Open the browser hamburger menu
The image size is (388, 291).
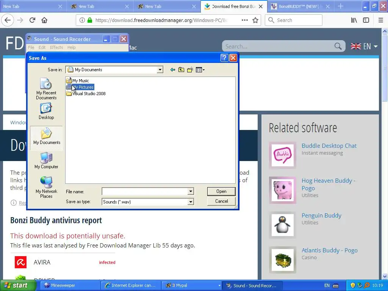pos(380,20)
